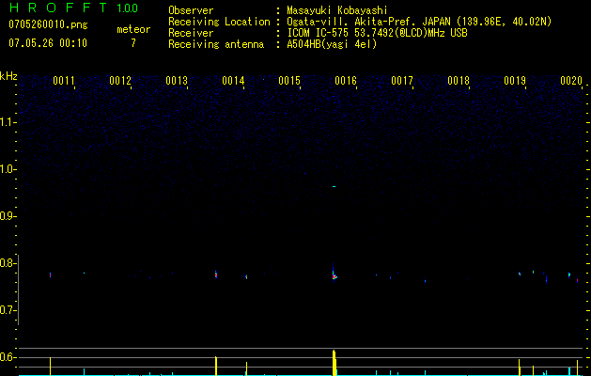This screenshot has height=376, width=591.
Task: Click the Receiving Location value text
Action: pyautogui.click(x=419, y=22)
